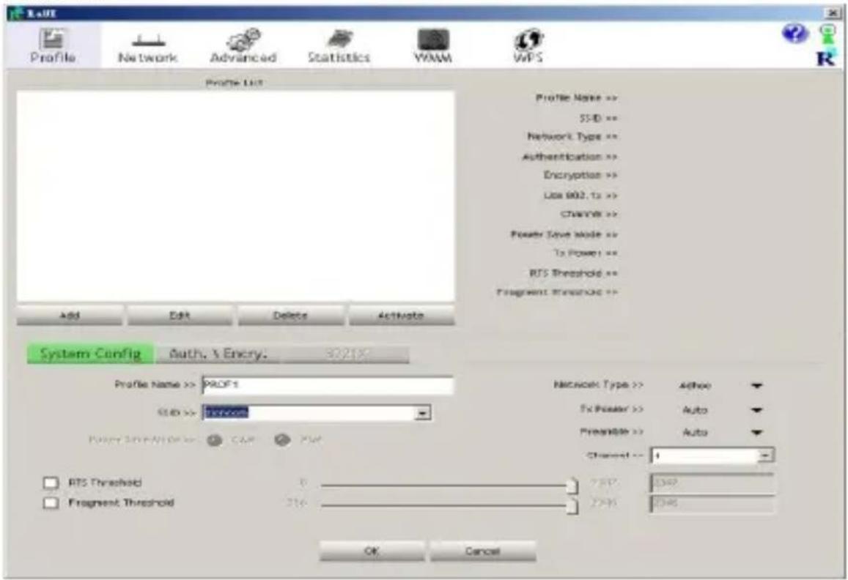
Task: Expand the Tx Power dropdown arrow
Action: tap(756, 410)
